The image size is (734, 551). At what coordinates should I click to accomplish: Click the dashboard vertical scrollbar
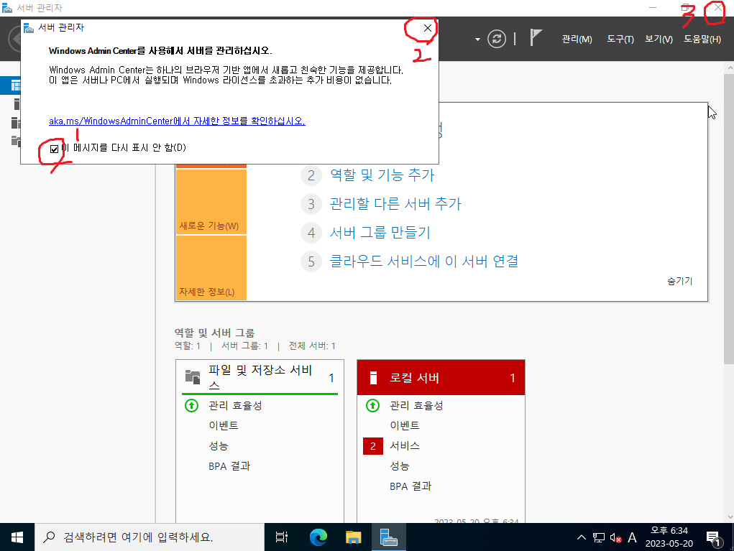coord(729,218)
